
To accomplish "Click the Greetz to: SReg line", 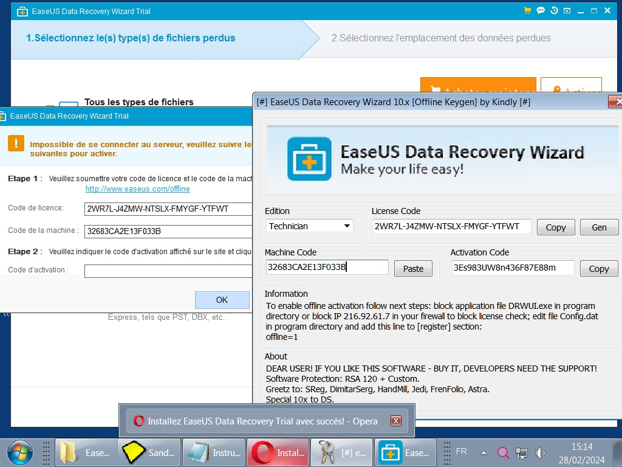I will [377, 389].
